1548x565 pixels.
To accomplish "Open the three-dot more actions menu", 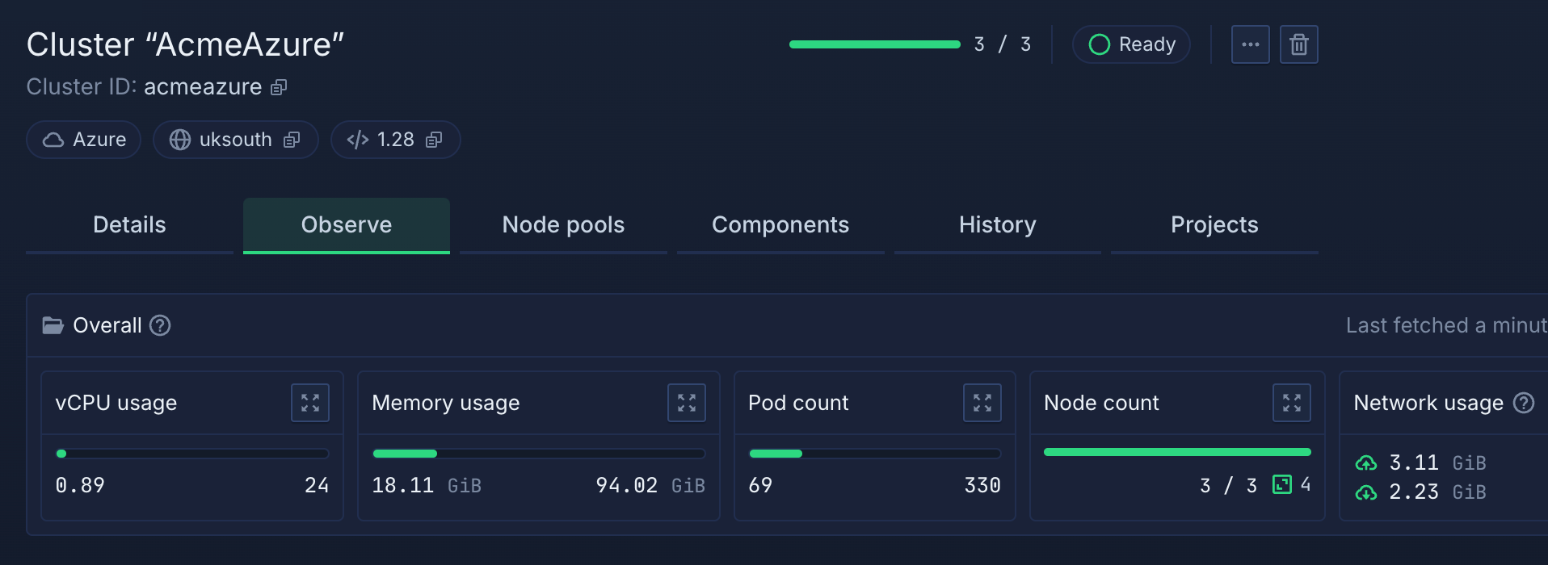I will click(1250, 44).
